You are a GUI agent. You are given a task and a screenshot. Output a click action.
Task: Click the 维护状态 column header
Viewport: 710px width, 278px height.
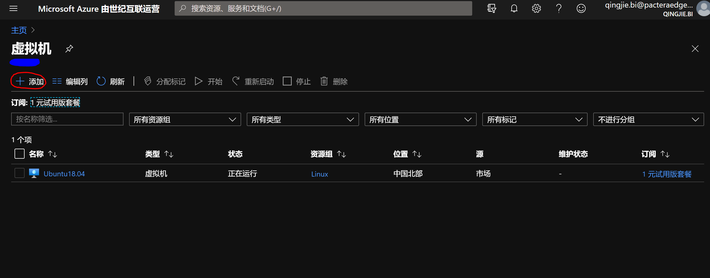coord(573,154)
